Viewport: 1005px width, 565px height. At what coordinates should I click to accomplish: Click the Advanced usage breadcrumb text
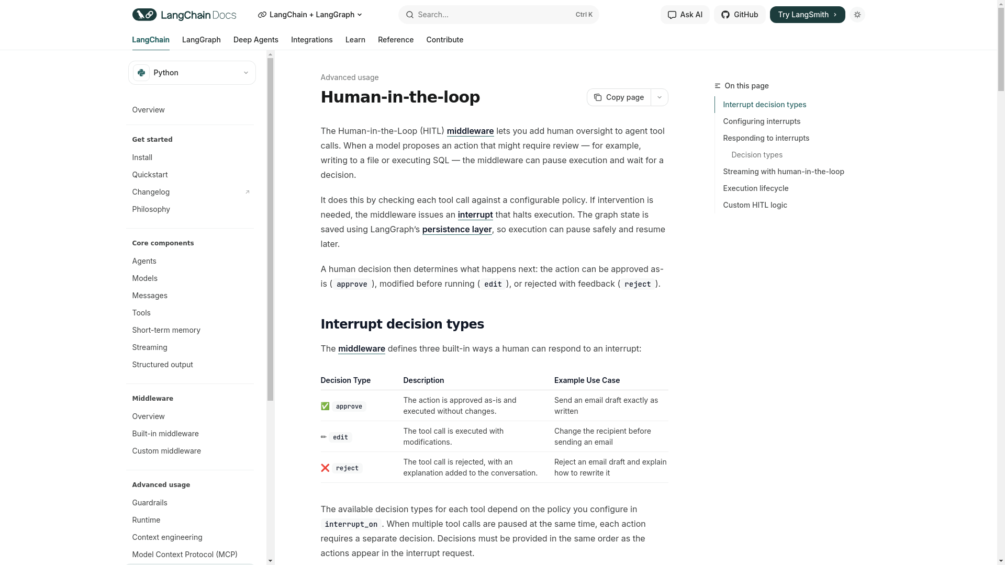coord(350,77)
